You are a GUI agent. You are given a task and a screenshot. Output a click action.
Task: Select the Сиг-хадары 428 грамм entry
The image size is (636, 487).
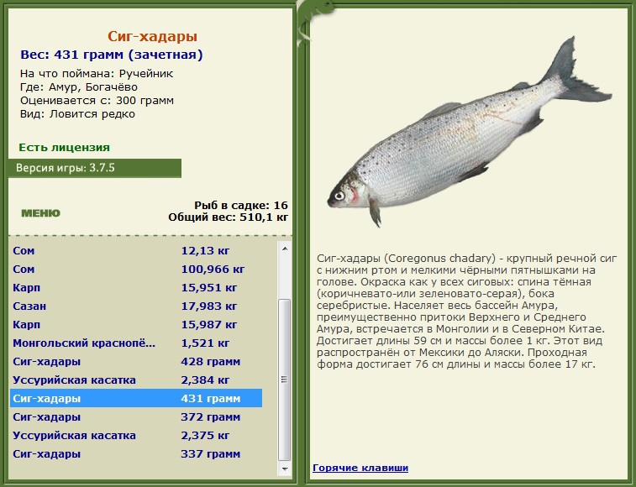[136, 361]
